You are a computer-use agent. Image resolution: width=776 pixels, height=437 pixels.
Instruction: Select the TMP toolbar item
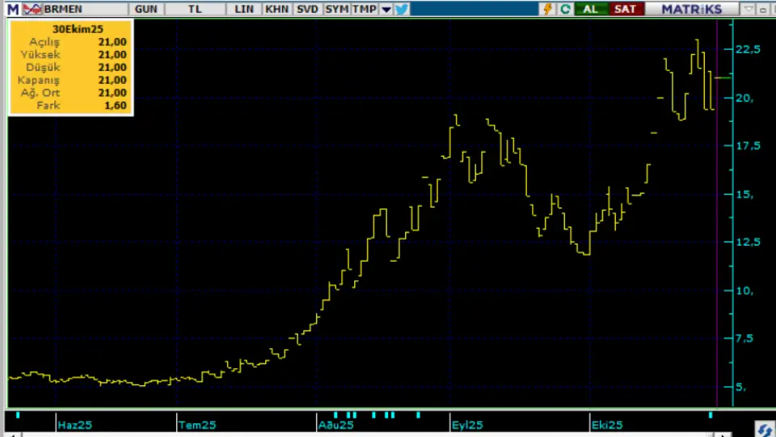pyautogui.click(x=364, y=9)
